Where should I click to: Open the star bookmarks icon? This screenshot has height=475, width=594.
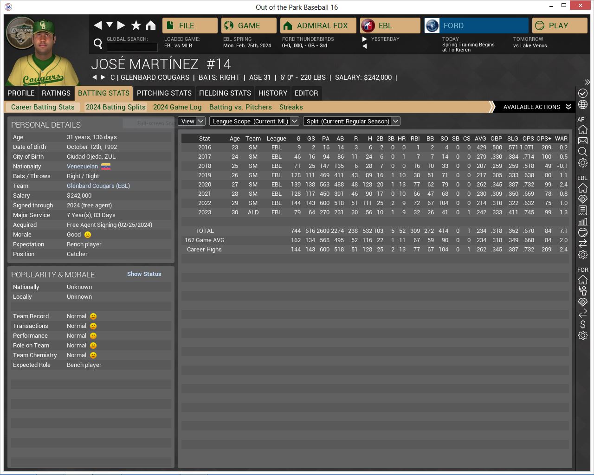pyautogui.click(x=136, y=26)
